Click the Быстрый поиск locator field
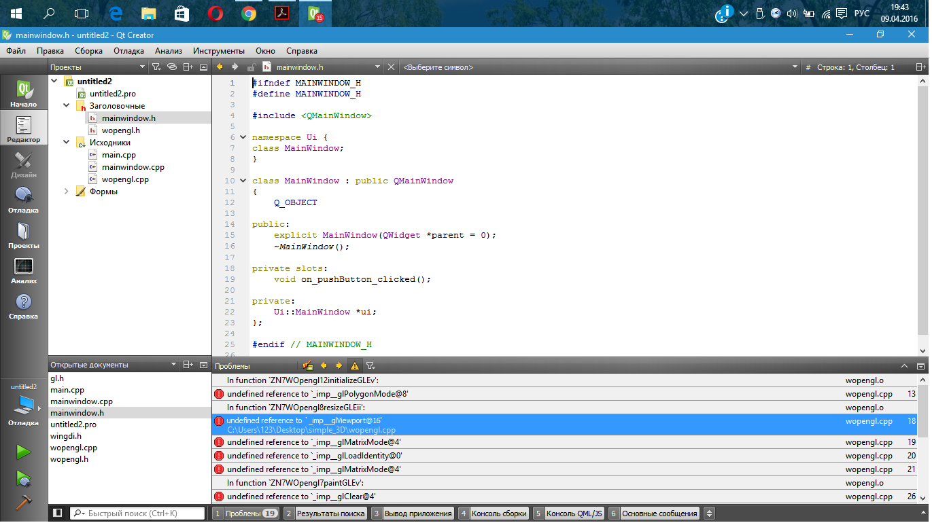This screenshot has width=932, height=523. click(x=137, y=513)
